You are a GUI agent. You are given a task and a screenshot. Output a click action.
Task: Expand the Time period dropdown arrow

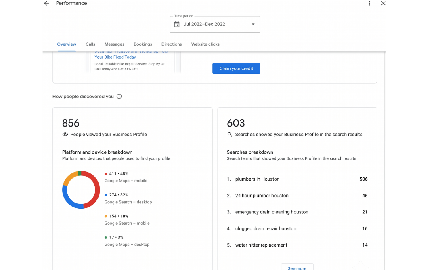(253, 24)
